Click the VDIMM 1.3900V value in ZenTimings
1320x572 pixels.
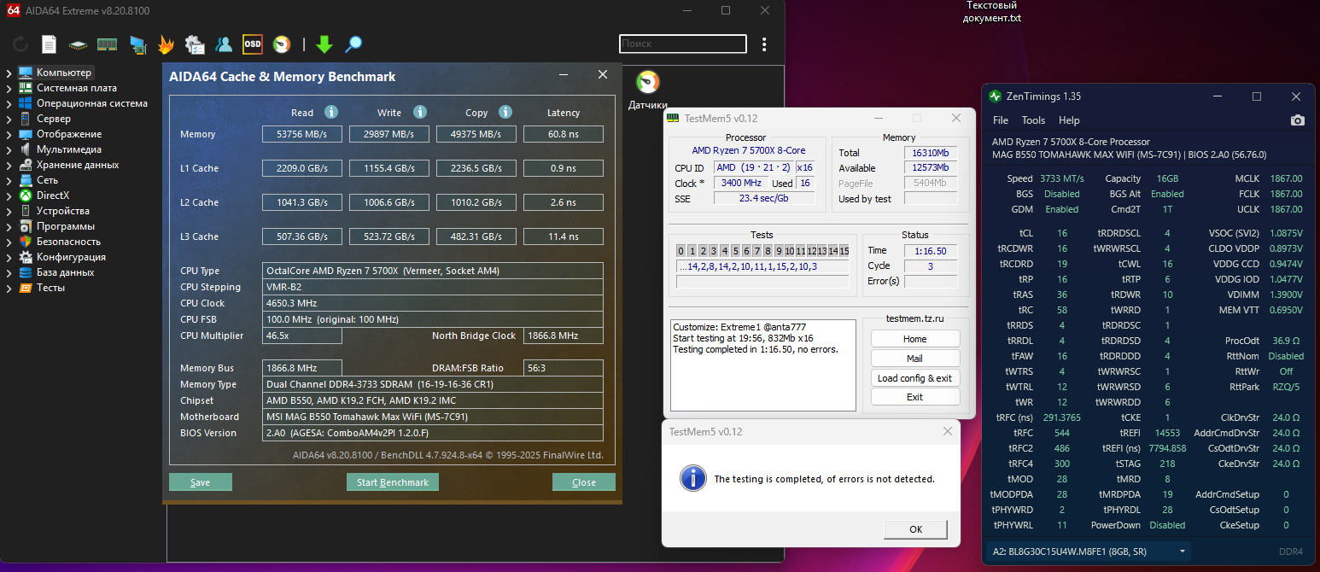(x=1285, y=295)
